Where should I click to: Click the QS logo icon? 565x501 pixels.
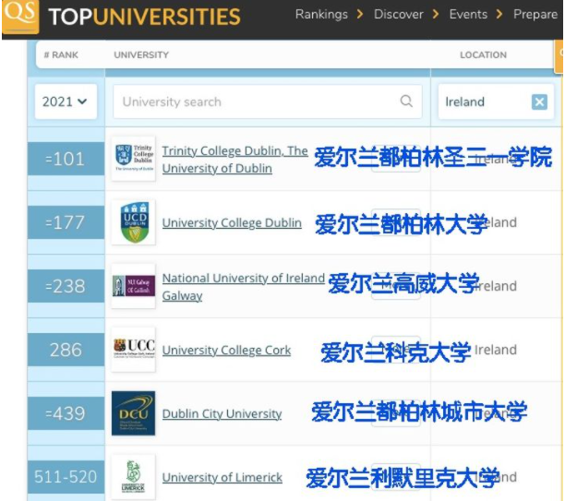coord(20,16)
